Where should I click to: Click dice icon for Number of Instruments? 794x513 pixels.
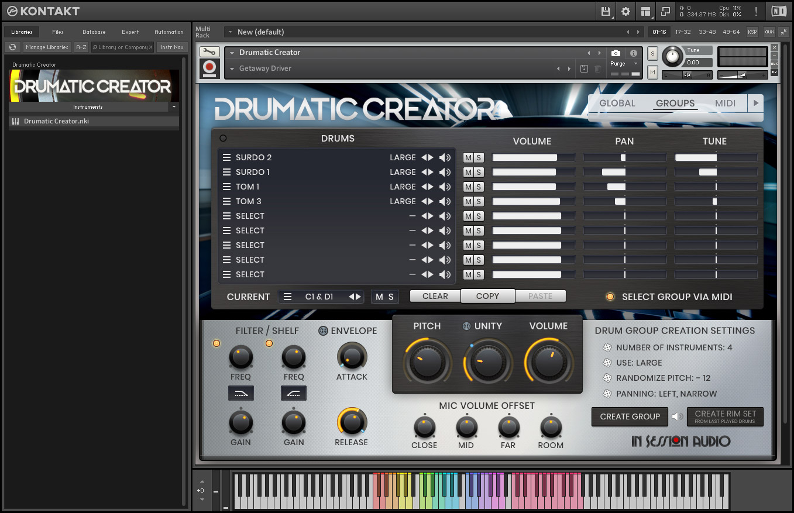coord(608,347)
